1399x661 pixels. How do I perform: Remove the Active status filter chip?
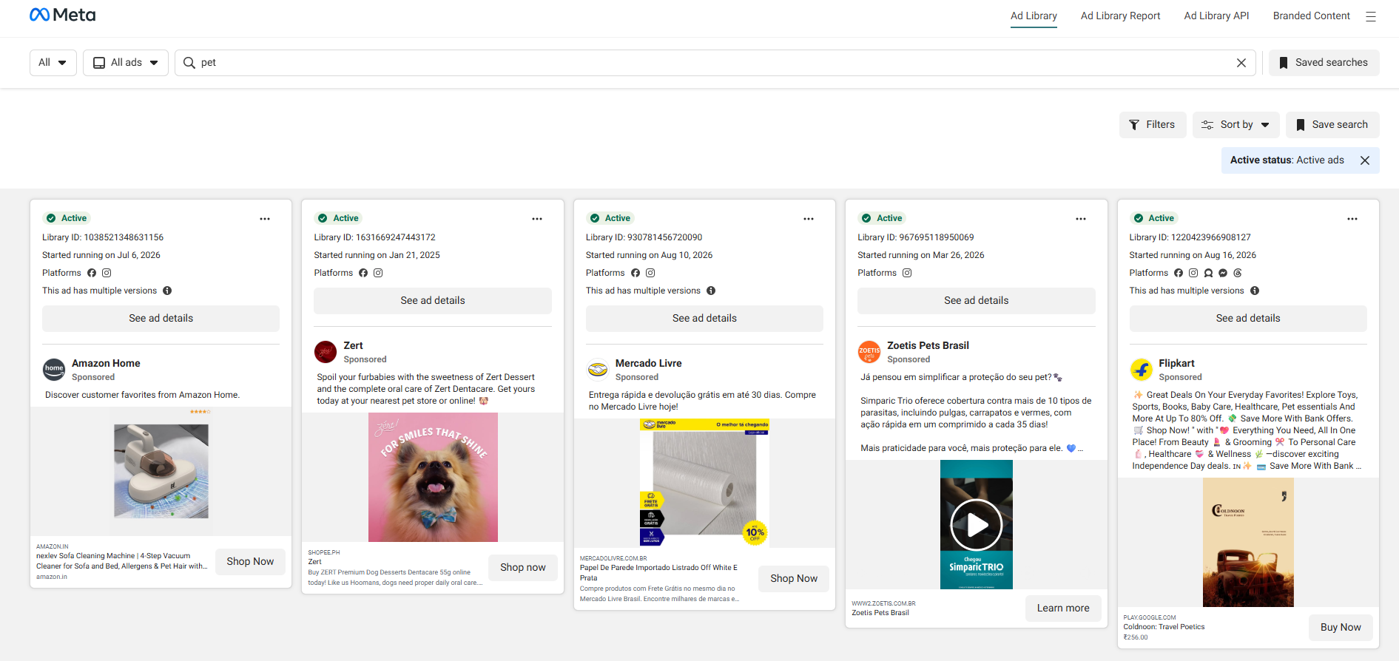[x=1365, y=160]
